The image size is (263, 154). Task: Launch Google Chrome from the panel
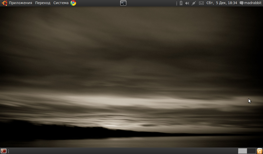coord(73,3)
